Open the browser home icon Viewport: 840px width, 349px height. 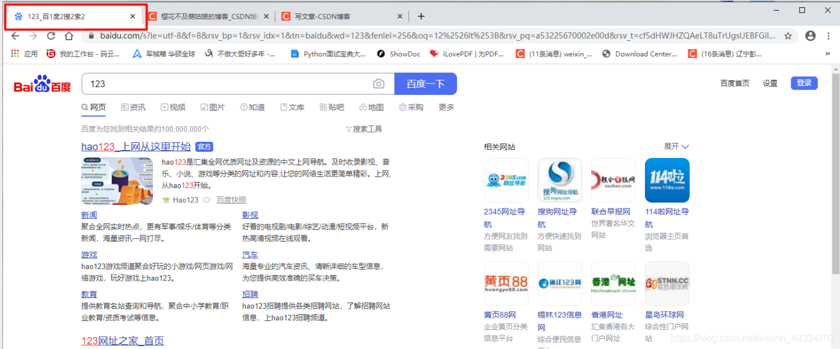point(69,36)
